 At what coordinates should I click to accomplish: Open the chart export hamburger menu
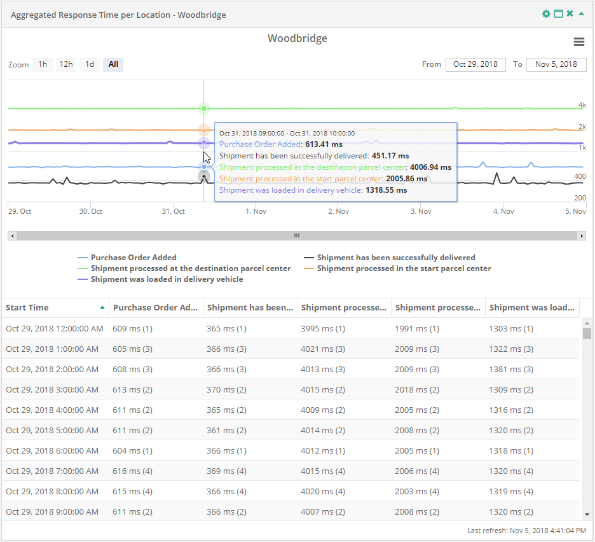tap(579, 41)
